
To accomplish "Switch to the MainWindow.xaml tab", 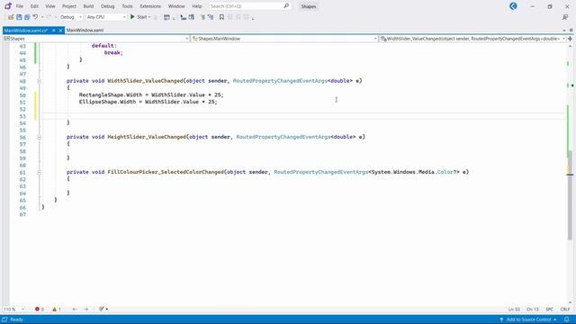I will (85, 31).
